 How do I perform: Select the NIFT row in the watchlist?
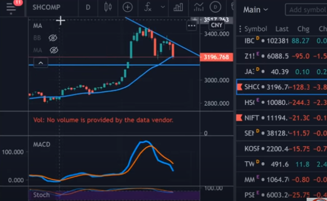pos(281,118)
